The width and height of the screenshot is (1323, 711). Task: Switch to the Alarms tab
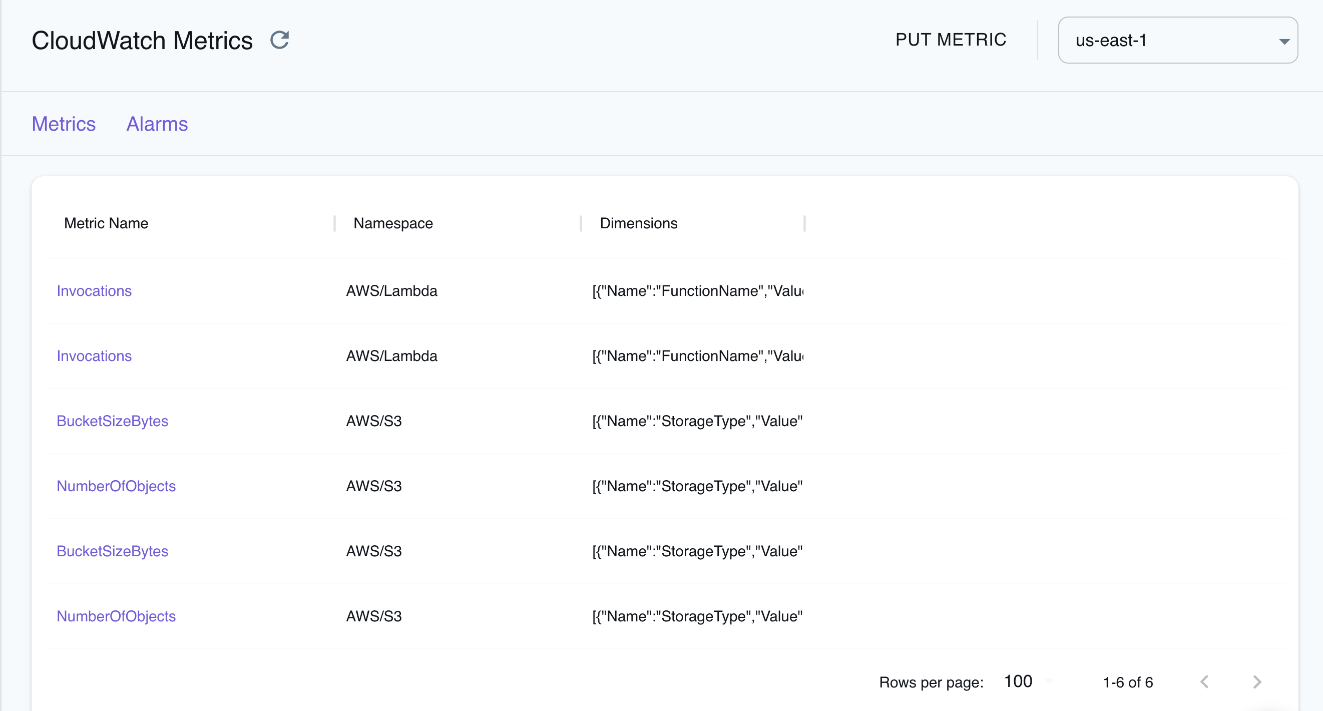(157, 124)
